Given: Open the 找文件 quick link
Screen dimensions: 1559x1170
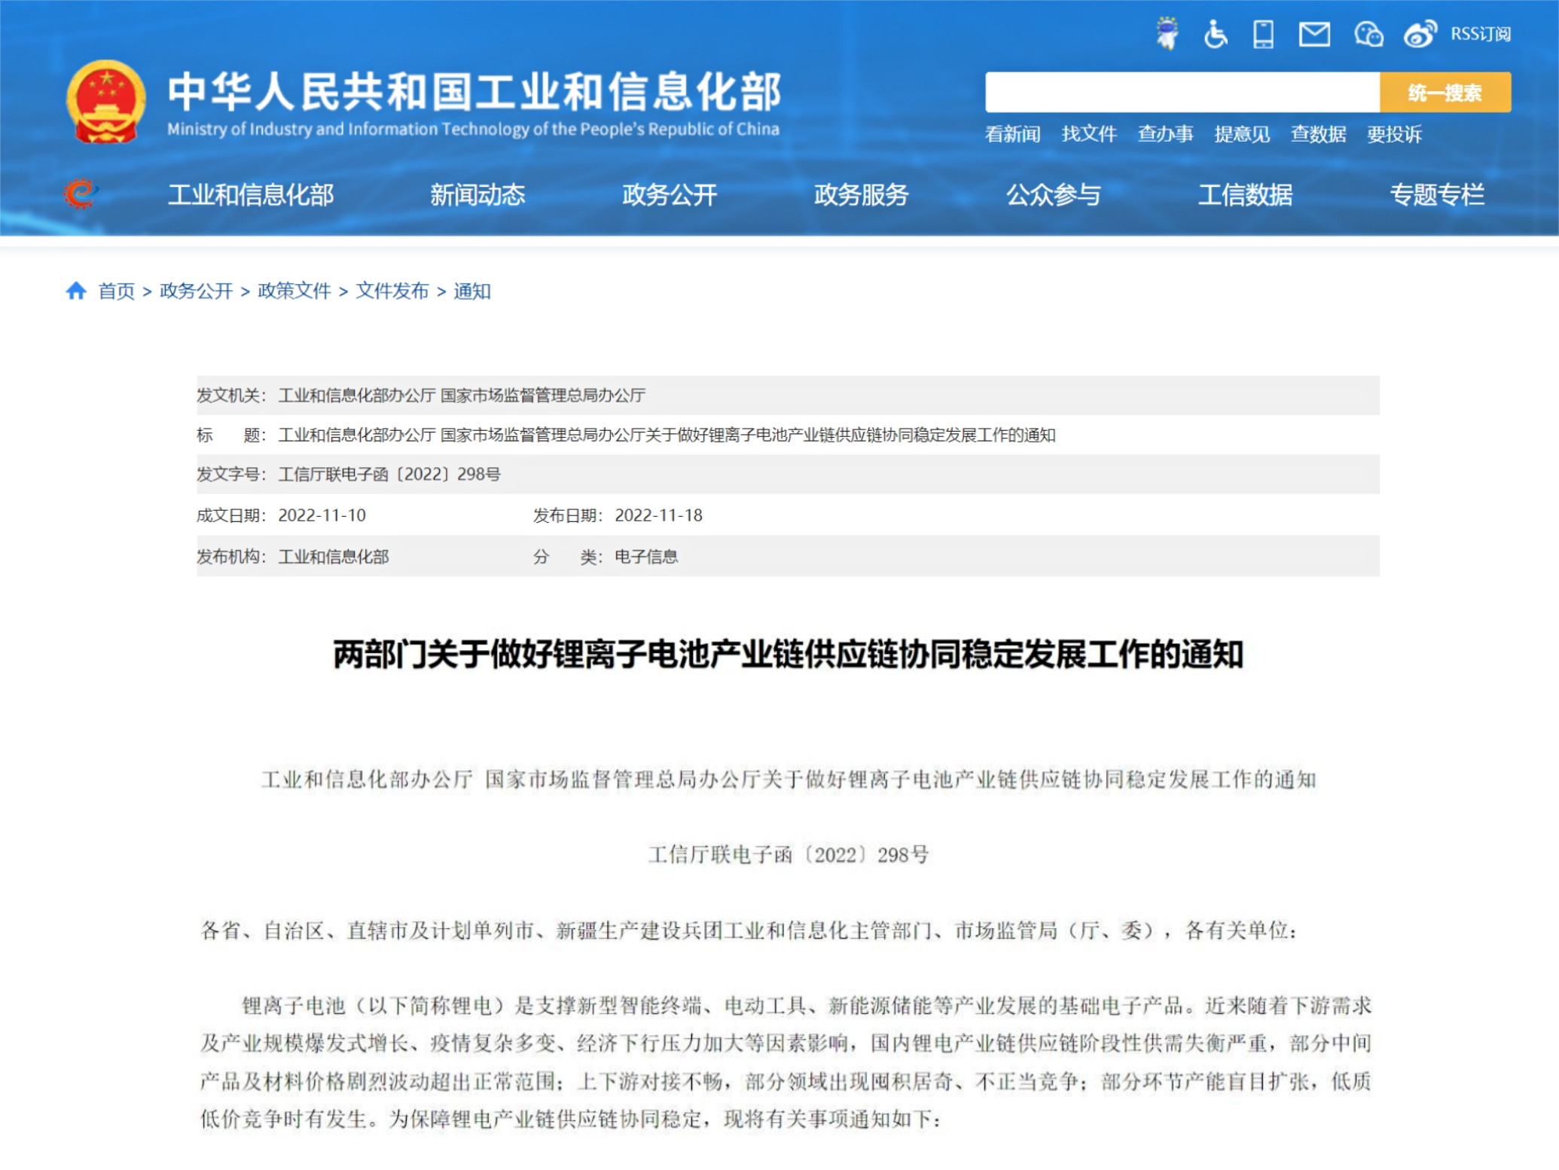Looking at the screenshot, I should click(x=1089, y=134).
